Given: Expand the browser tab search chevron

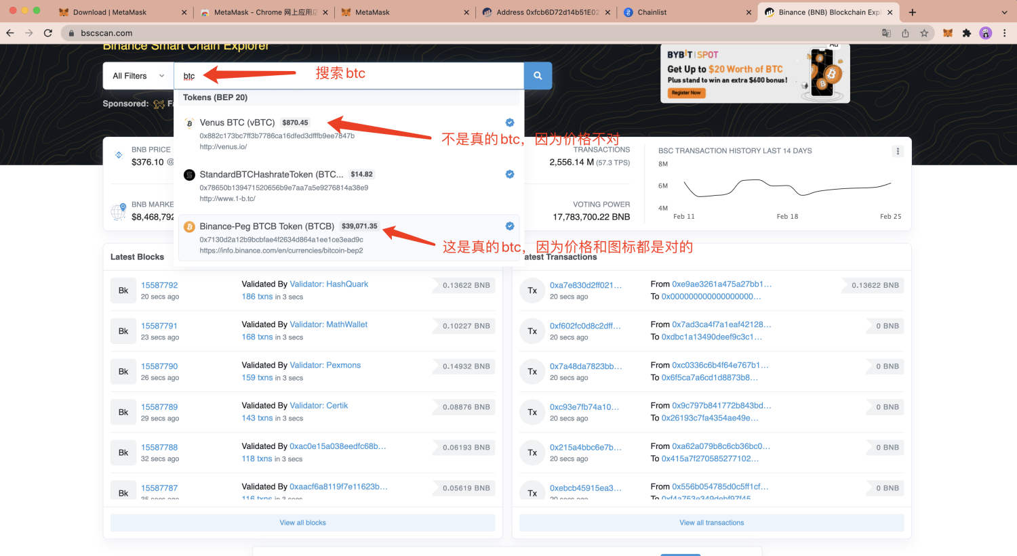Looking at the screenshot, I should click(x=1004, y=12).
